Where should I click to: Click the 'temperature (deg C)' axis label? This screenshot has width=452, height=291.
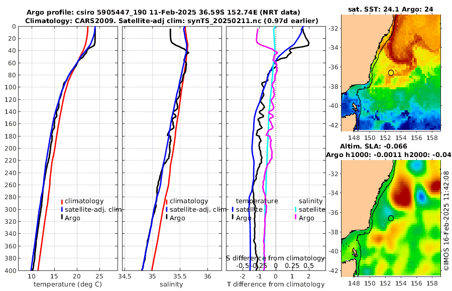click(68, 284)
